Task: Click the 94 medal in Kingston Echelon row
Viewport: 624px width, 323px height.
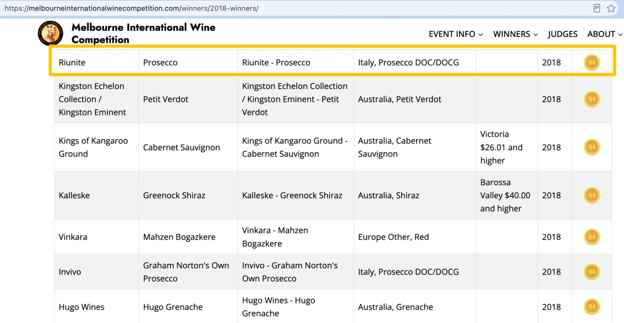Action: 592,99
